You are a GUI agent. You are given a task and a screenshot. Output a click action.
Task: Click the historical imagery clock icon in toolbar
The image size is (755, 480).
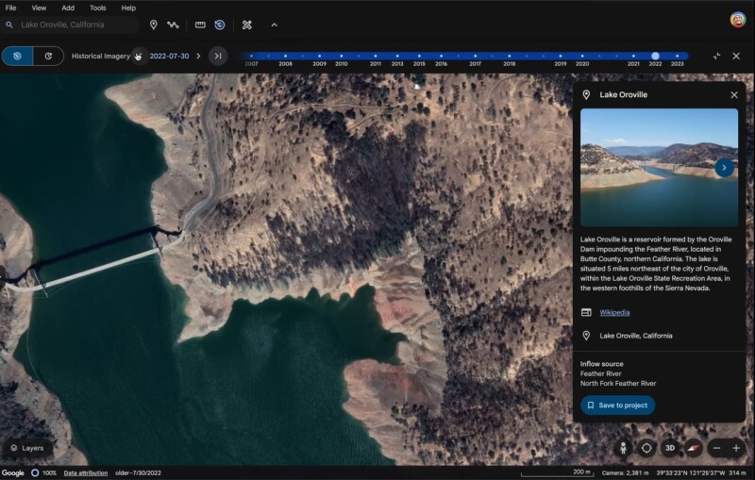tap(219, 25)
